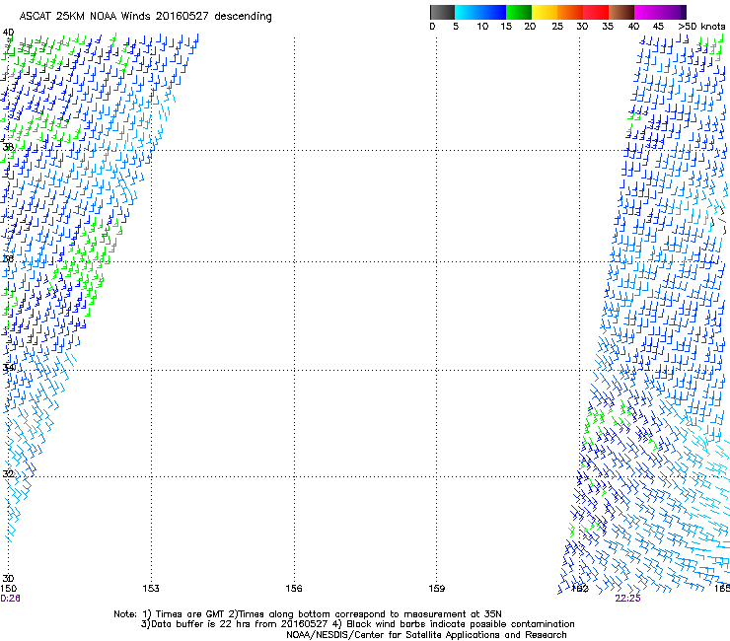Select the red 30–35 knots color bar segment
730x641 pixels.
click(596, 12)
